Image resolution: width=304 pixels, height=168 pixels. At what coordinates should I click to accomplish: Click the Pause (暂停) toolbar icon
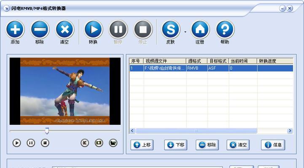[x=118, y=29]
